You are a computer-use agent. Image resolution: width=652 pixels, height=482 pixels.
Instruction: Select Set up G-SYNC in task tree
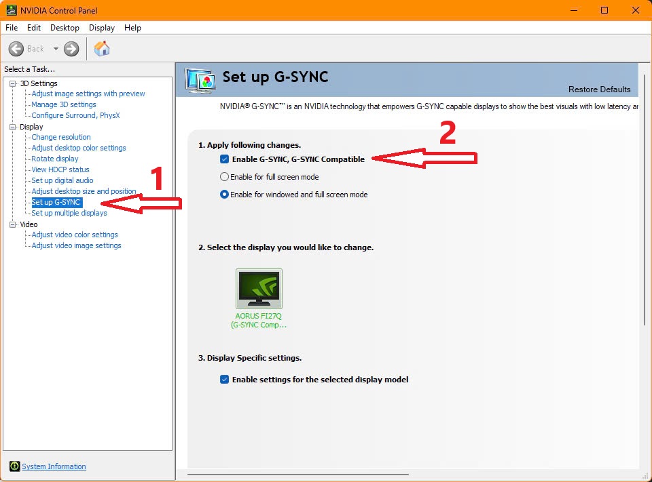pos(57,202)
